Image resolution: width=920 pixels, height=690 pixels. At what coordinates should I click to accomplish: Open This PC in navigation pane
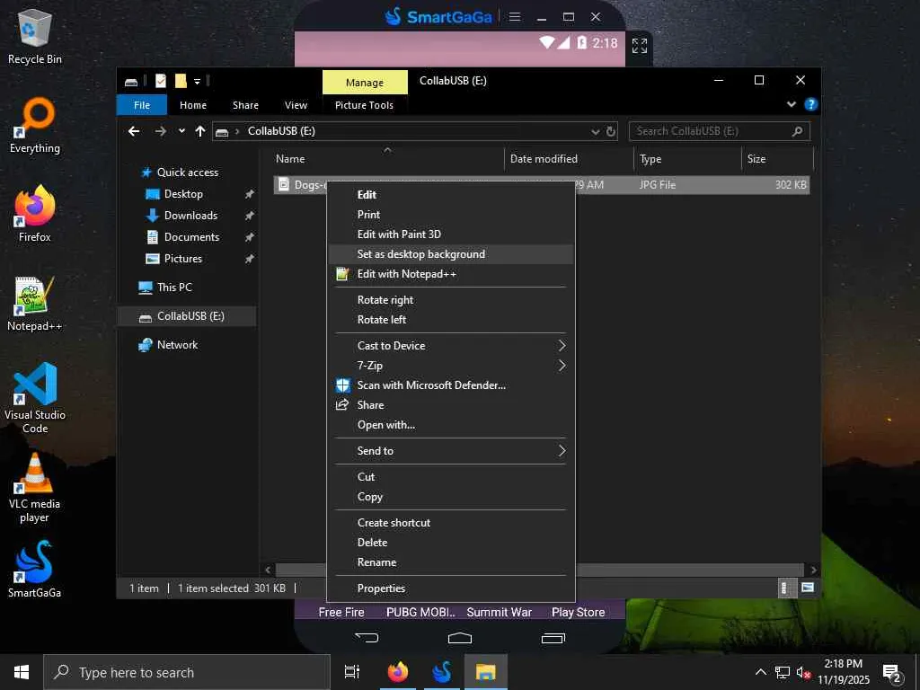tap(174, 287)
